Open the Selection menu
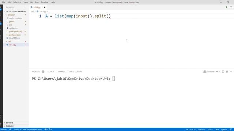234x131 pixels. click(x=17, y=3)
